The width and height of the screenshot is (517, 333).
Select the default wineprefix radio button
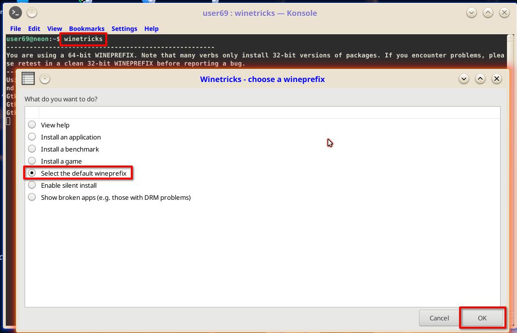pos(32,173)
